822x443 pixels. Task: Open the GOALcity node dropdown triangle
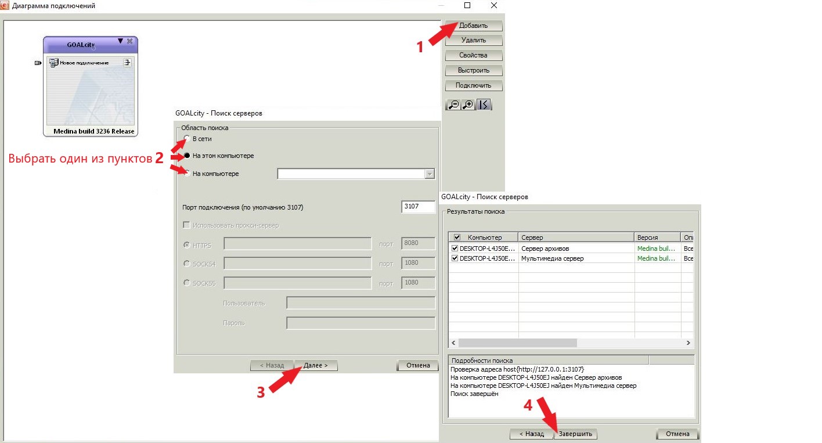(x=120, y=41)
